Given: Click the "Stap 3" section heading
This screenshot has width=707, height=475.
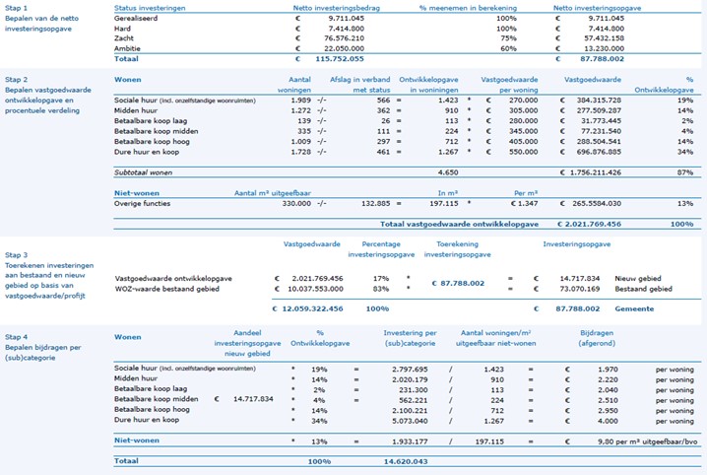Looking at the screenshot, I should pyautogui.click(x=17, y=254).
